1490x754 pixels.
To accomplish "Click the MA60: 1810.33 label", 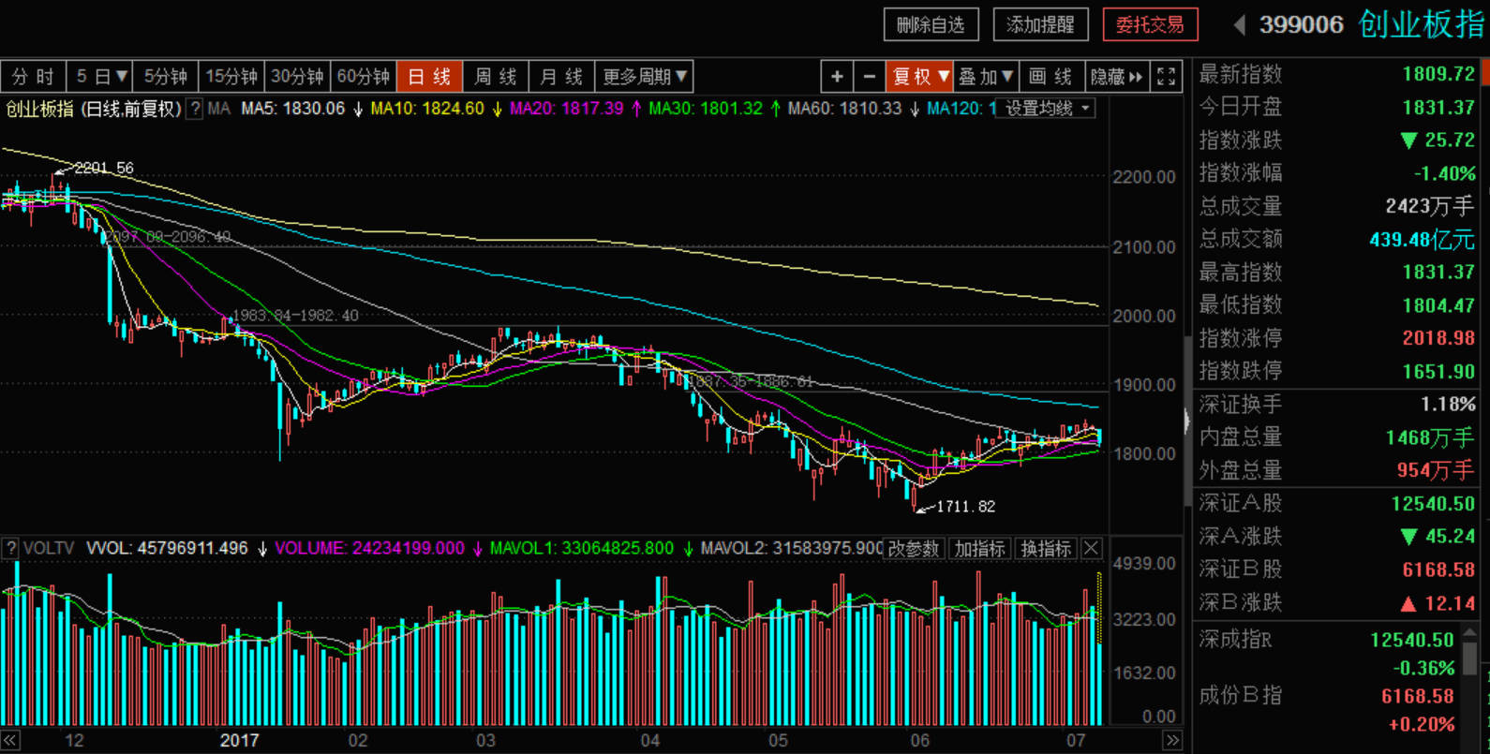I will [844, 109].
